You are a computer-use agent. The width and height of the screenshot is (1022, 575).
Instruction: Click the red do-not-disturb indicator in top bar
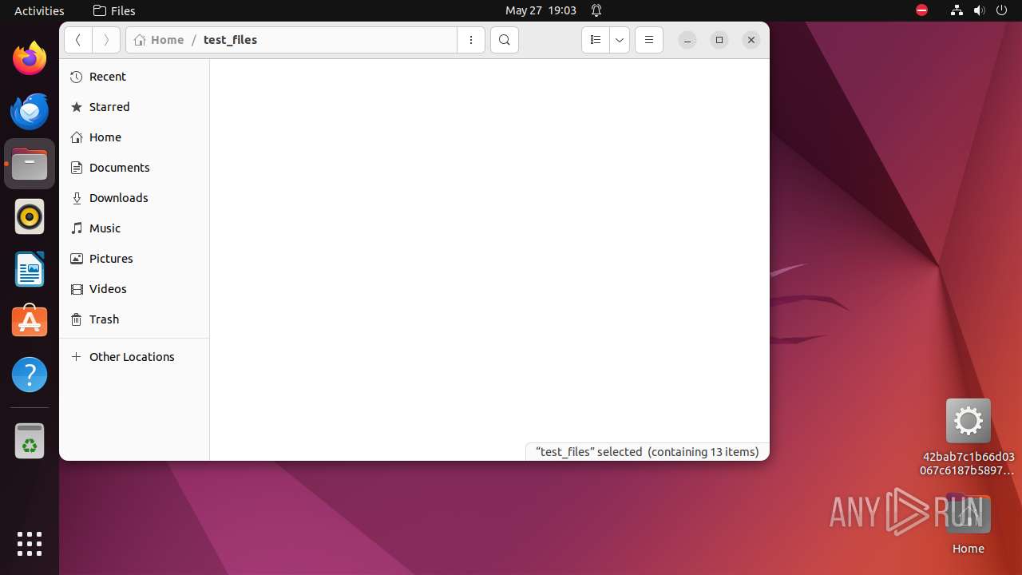pos(921,10)
